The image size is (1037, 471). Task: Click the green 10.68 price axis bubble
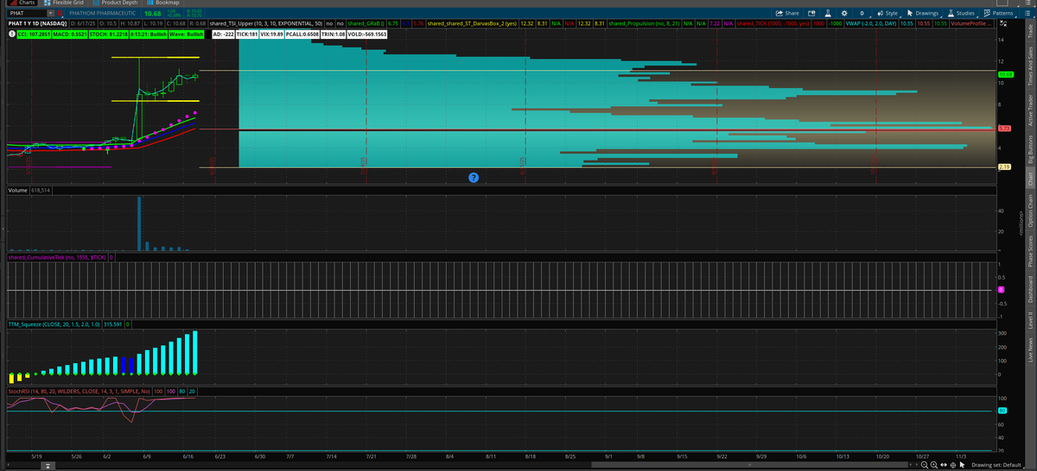point(1004,75)
